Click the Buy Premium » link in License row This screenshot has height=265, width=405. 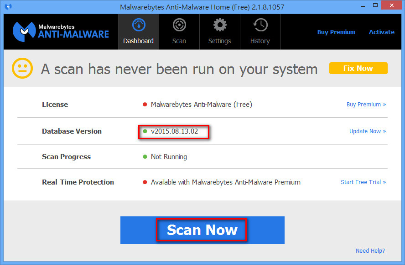coord(366,104)
